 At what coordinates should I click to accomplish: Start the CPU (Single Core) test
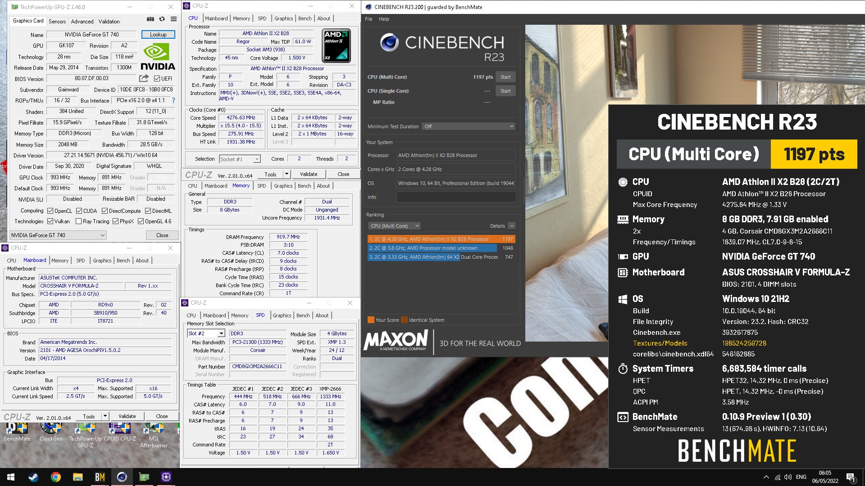(505, 91)
